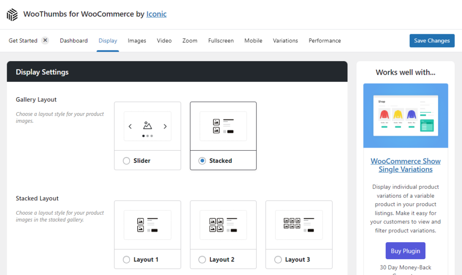
Task: Click the Layout 1 preview icon
Action: coord(148,225)
